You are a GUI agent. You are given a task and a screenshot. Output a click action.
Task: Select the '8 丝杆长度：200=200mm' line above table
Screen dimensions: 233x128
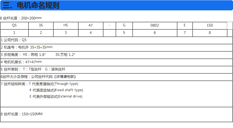click(x=21, y=18)
